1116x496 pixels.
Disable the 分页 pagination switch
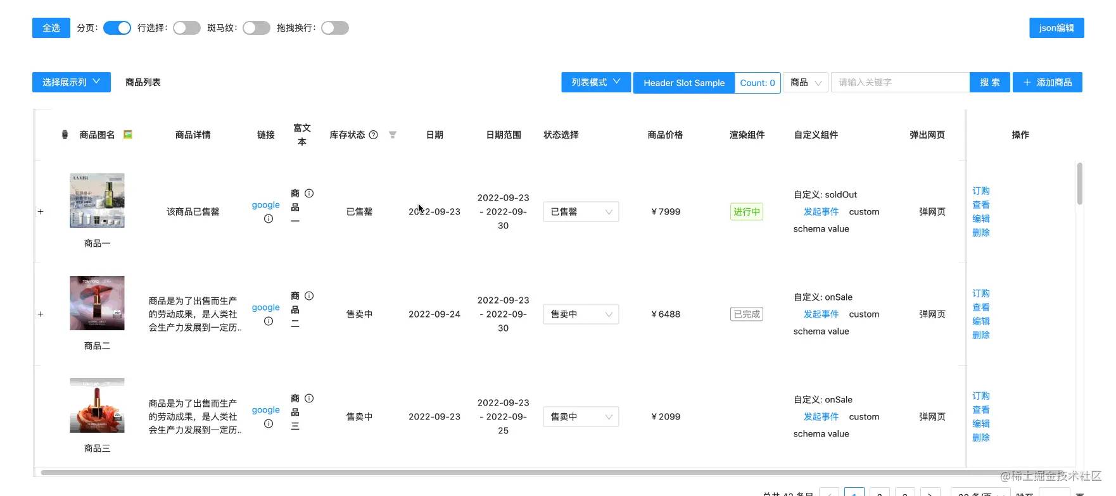117,28
